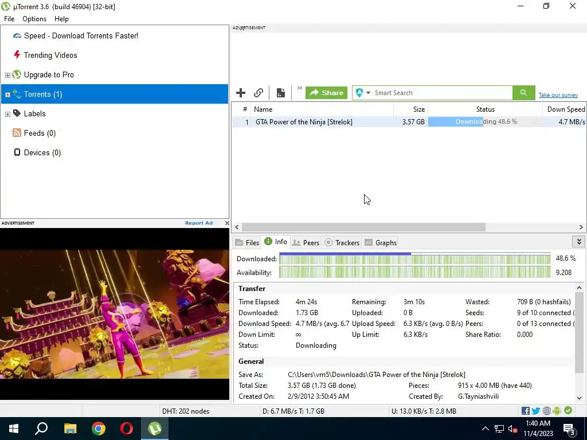Sort by the # column header

coord(241,109)
